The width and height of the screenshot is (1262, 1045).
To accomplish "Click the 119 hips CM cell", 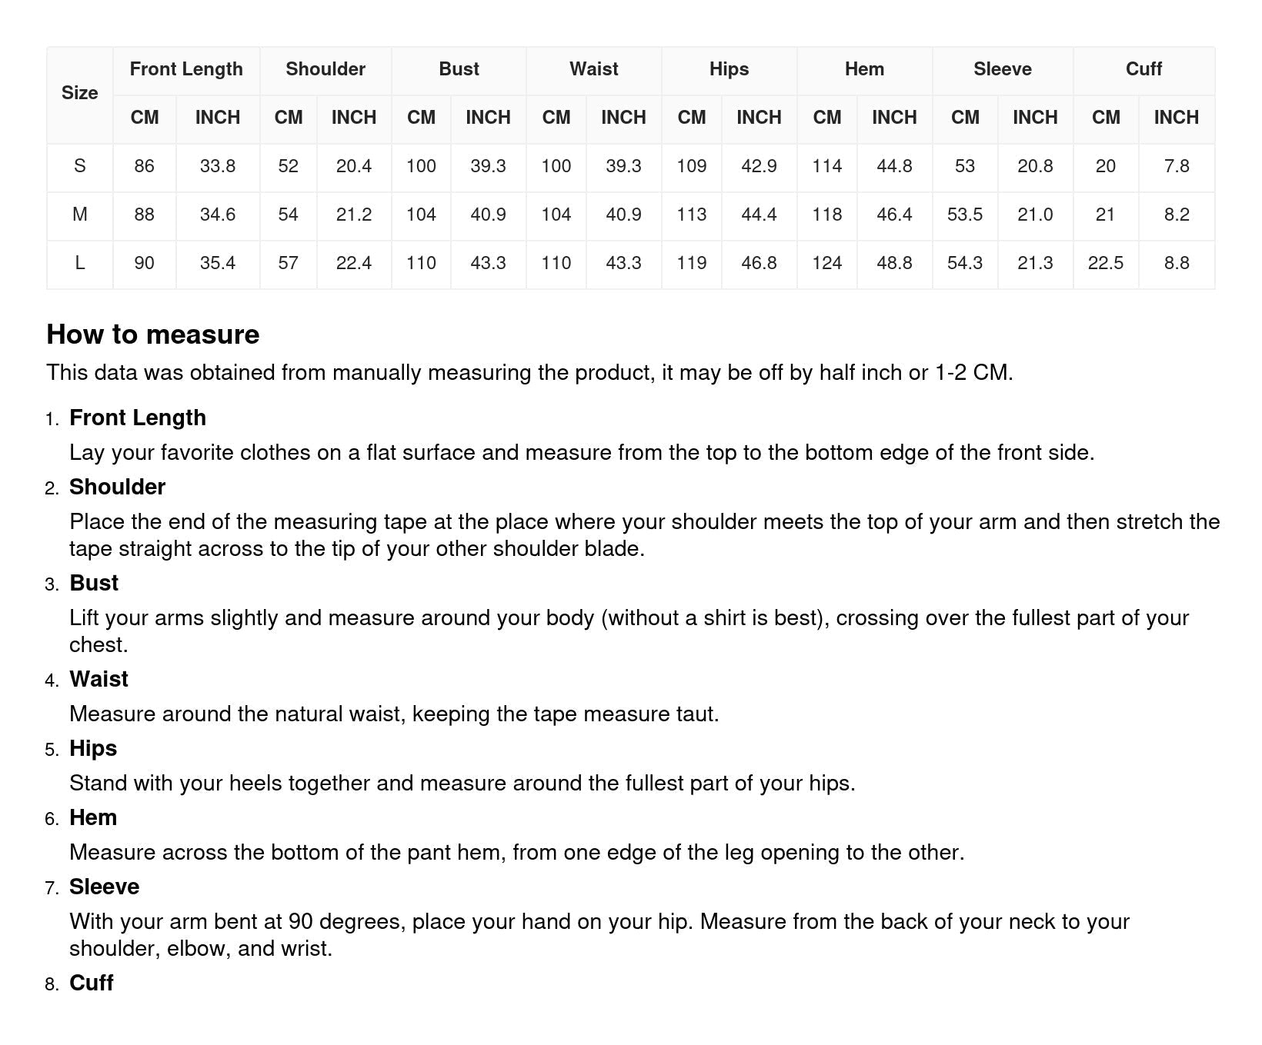I will (x=692, y=263).
